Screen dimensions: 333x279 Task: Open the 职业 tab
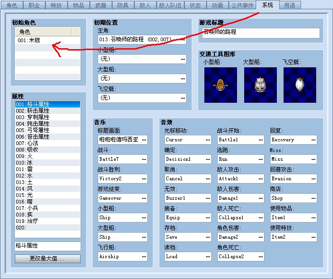point(34,5)
